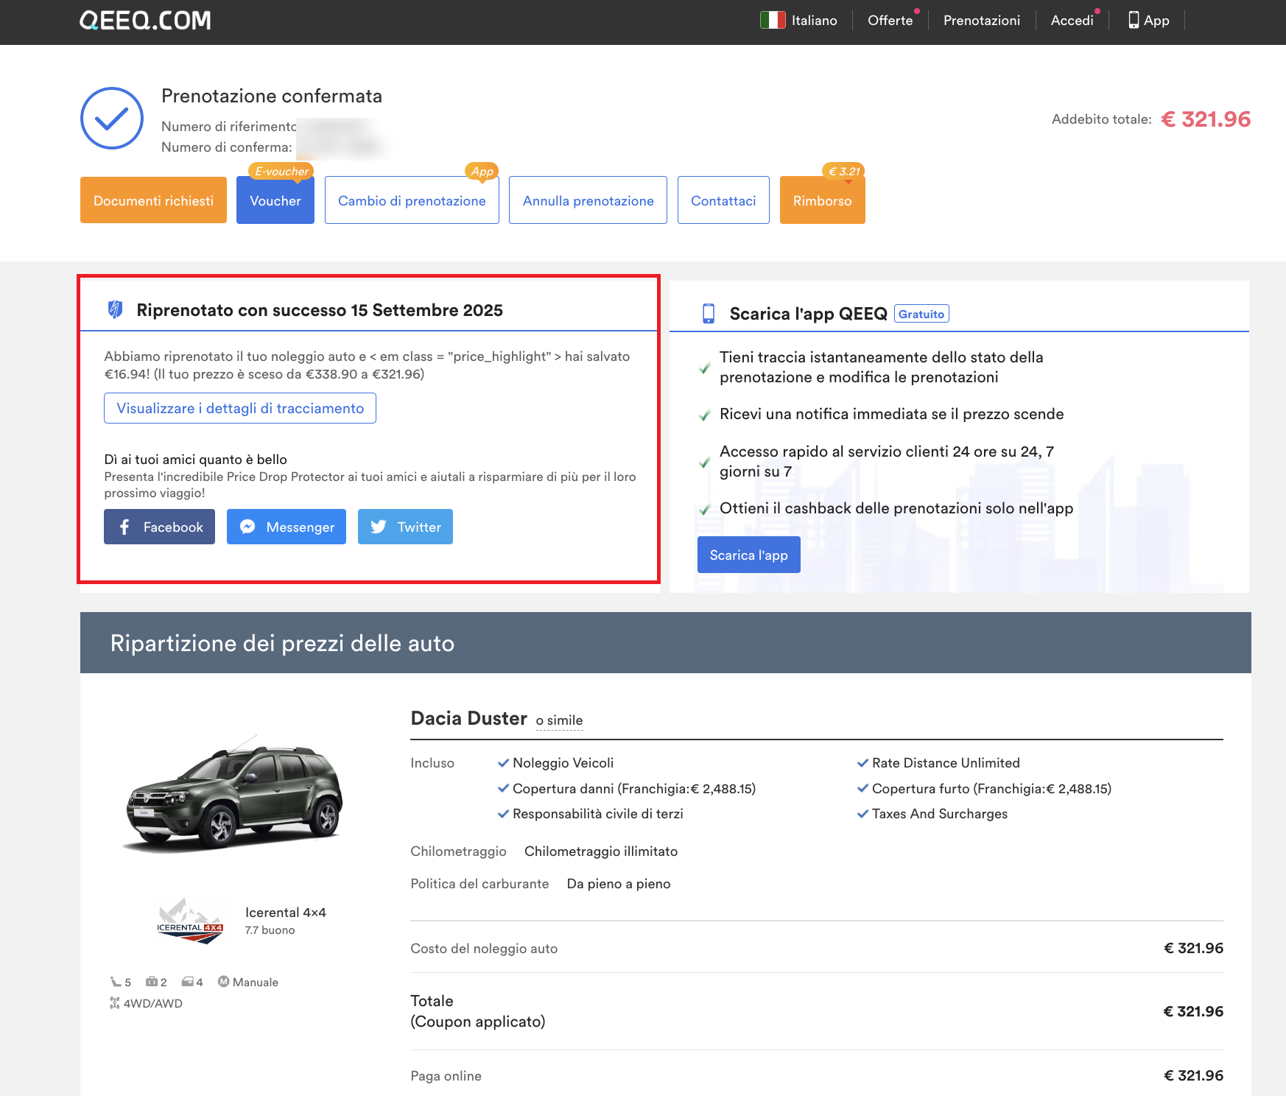The height and width of the screenshot is (1096, 1286).
Task: Open the Offerte menu
Action: tap(890, 20)
